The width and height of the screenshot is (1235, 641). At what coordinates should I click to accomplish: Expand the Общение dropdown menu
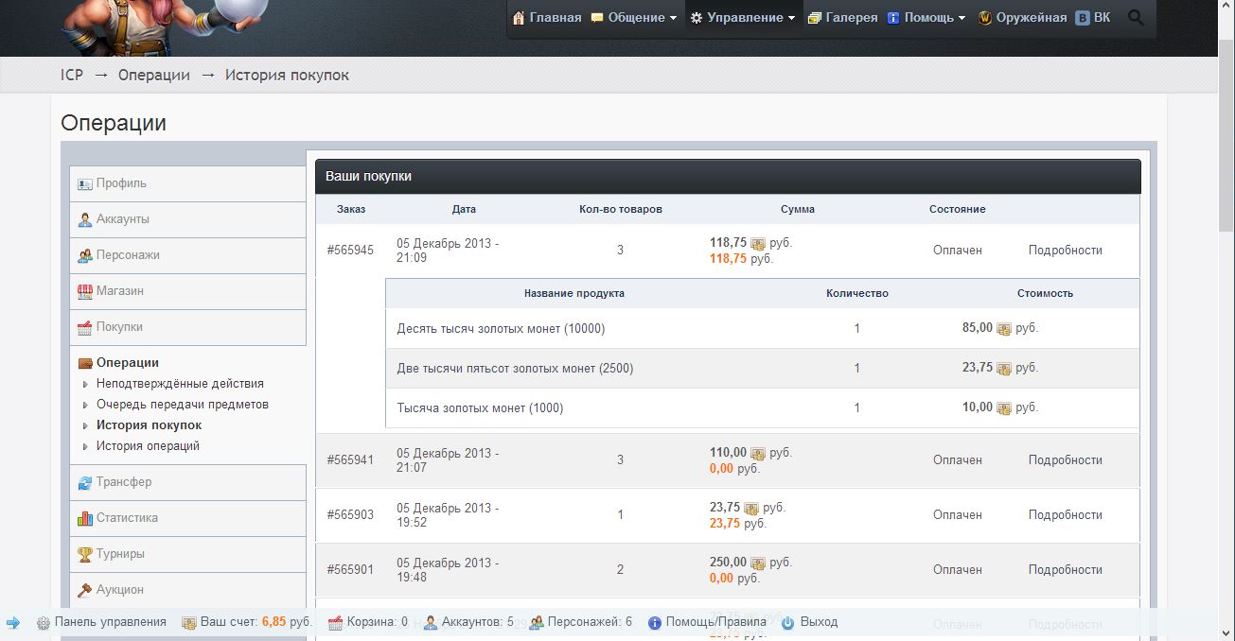click(x=633, y=18)
